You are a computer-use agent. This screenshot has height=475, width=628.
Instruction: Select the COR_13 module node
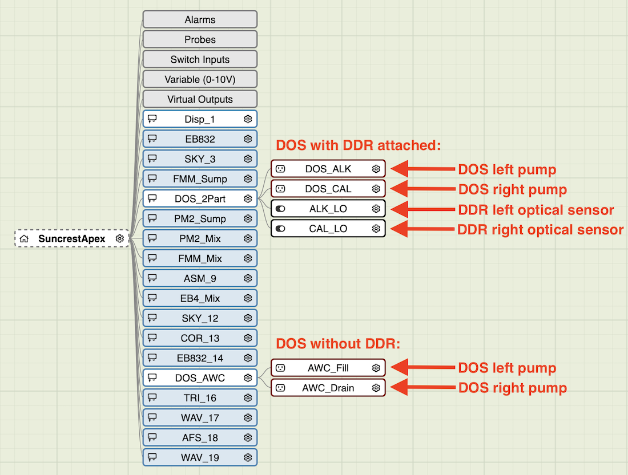click(x=200, y=338)
